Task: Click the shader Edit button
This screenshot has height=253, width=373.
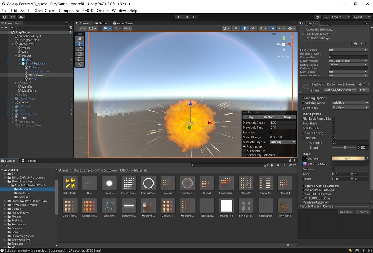Action: click(364, 90)
